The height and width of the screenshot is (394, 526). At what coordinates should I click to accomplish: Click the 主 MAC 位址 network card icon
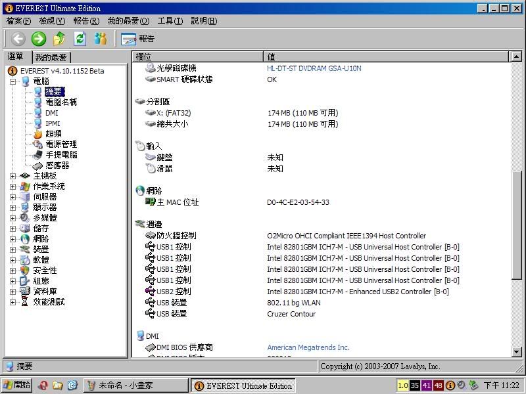151,202
